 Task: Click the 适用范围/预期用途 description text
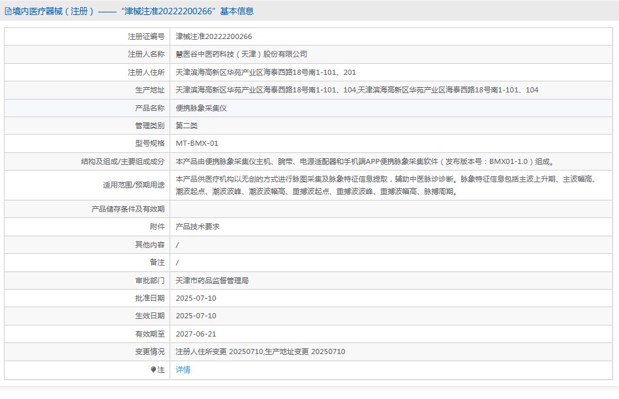[x=385, y=185]
